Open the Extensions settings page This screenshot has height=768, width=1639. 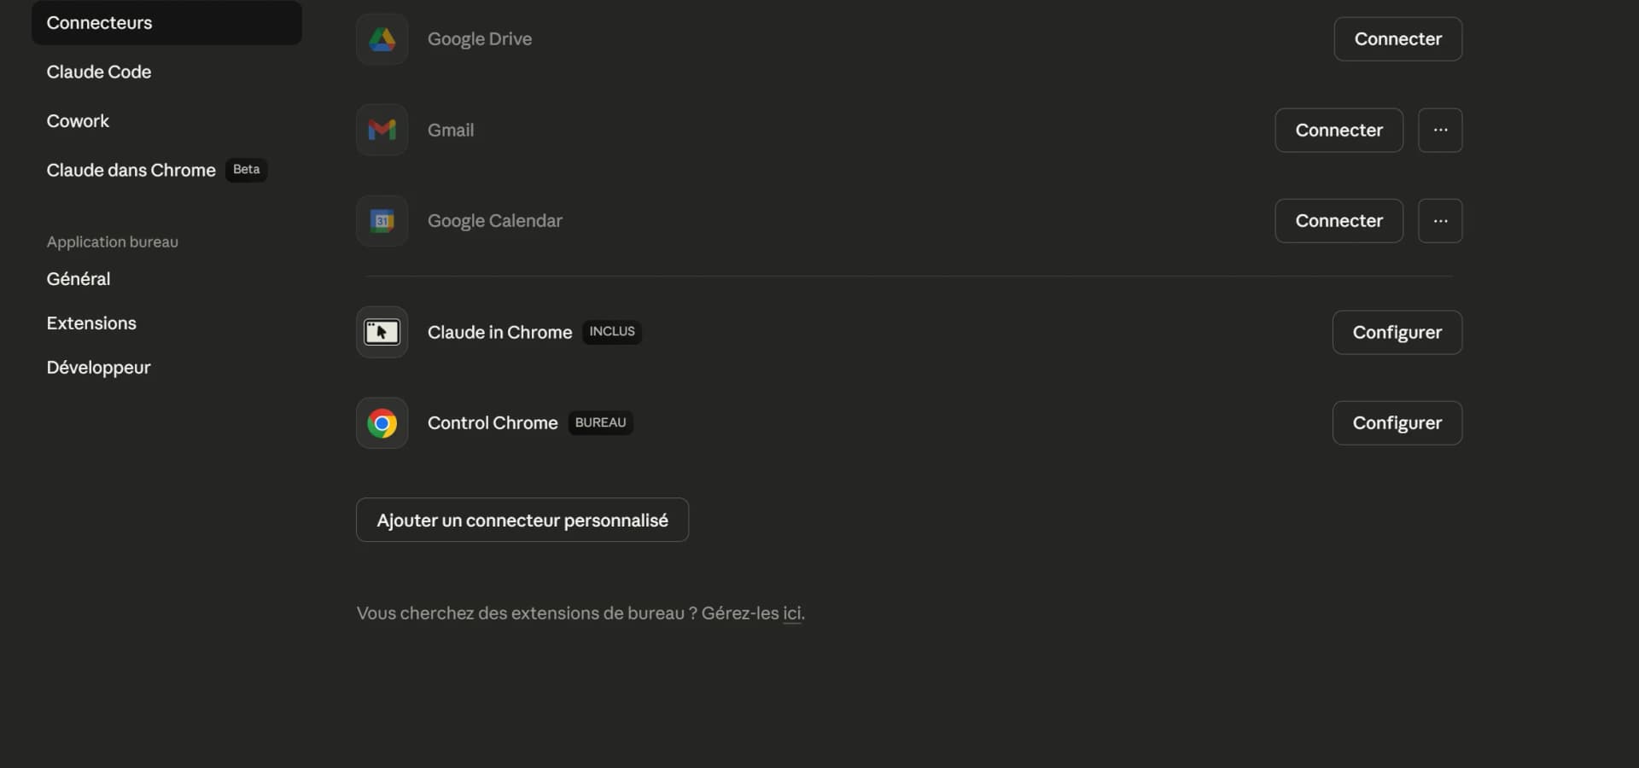coord(91,323)
